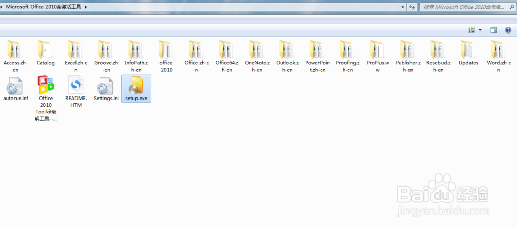
Task: Click the Outlook.zh-cn folder name
Action: [x=287, y=66]
